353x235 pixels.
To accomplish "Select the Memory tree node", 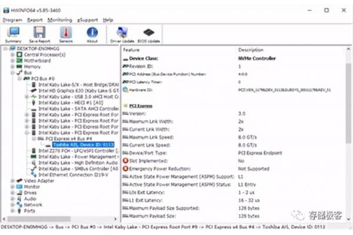I will (x=32, y=67).
